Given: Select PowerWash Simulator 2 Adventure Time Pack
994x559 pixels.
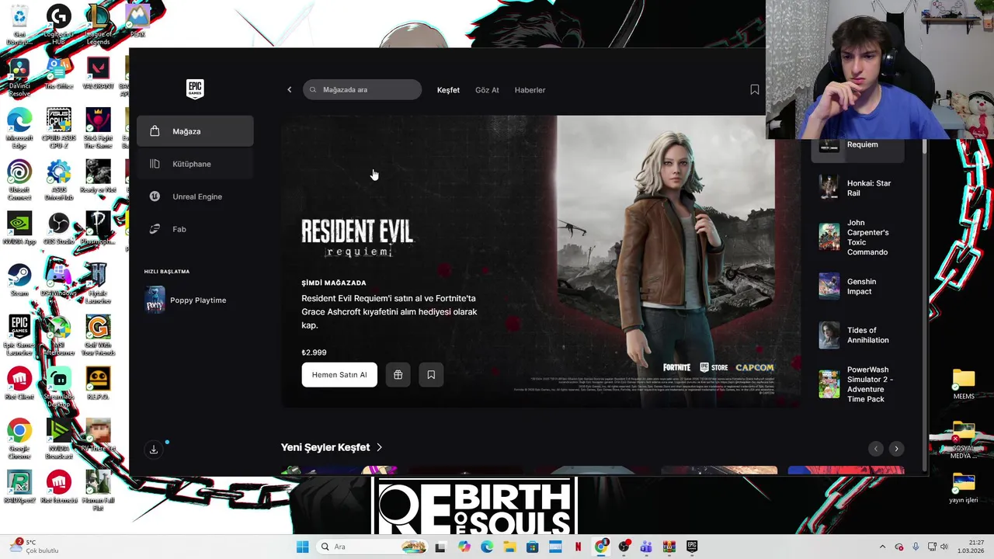Looking at the screenshot, I should [858, 384].
